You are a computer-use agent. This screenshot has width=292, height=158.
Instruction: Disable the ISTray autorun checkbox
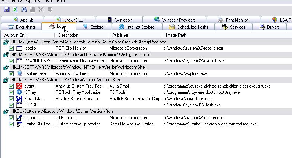tap(12, 92)
